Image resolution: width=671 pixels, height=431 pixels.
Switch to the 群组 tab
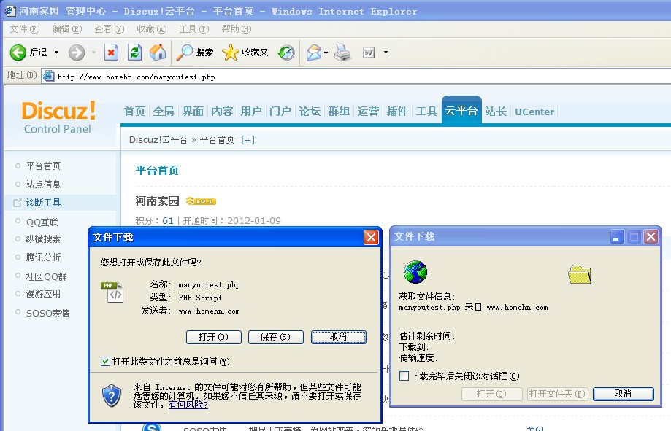pos(339,112)
